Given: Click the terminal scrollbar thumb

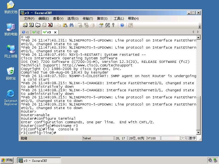Looking at the screenshot, I should 198,113.
